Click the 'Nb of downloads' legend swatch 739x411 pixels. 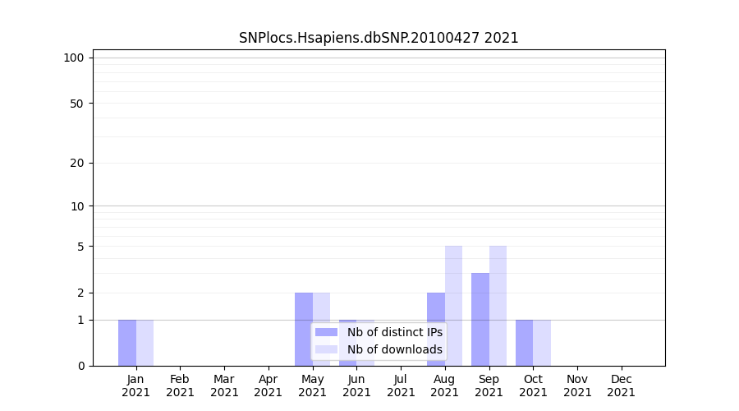click(326, 349)
